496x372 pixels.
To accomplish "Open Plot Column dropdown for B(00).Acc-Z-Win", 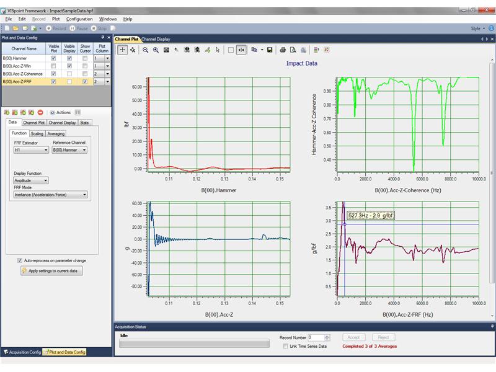I will click(107, 66).
